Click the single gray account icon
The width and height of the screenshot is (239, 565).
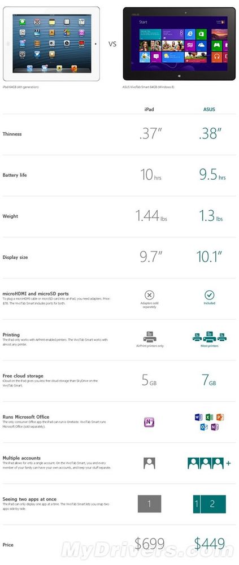coord(149,463)
